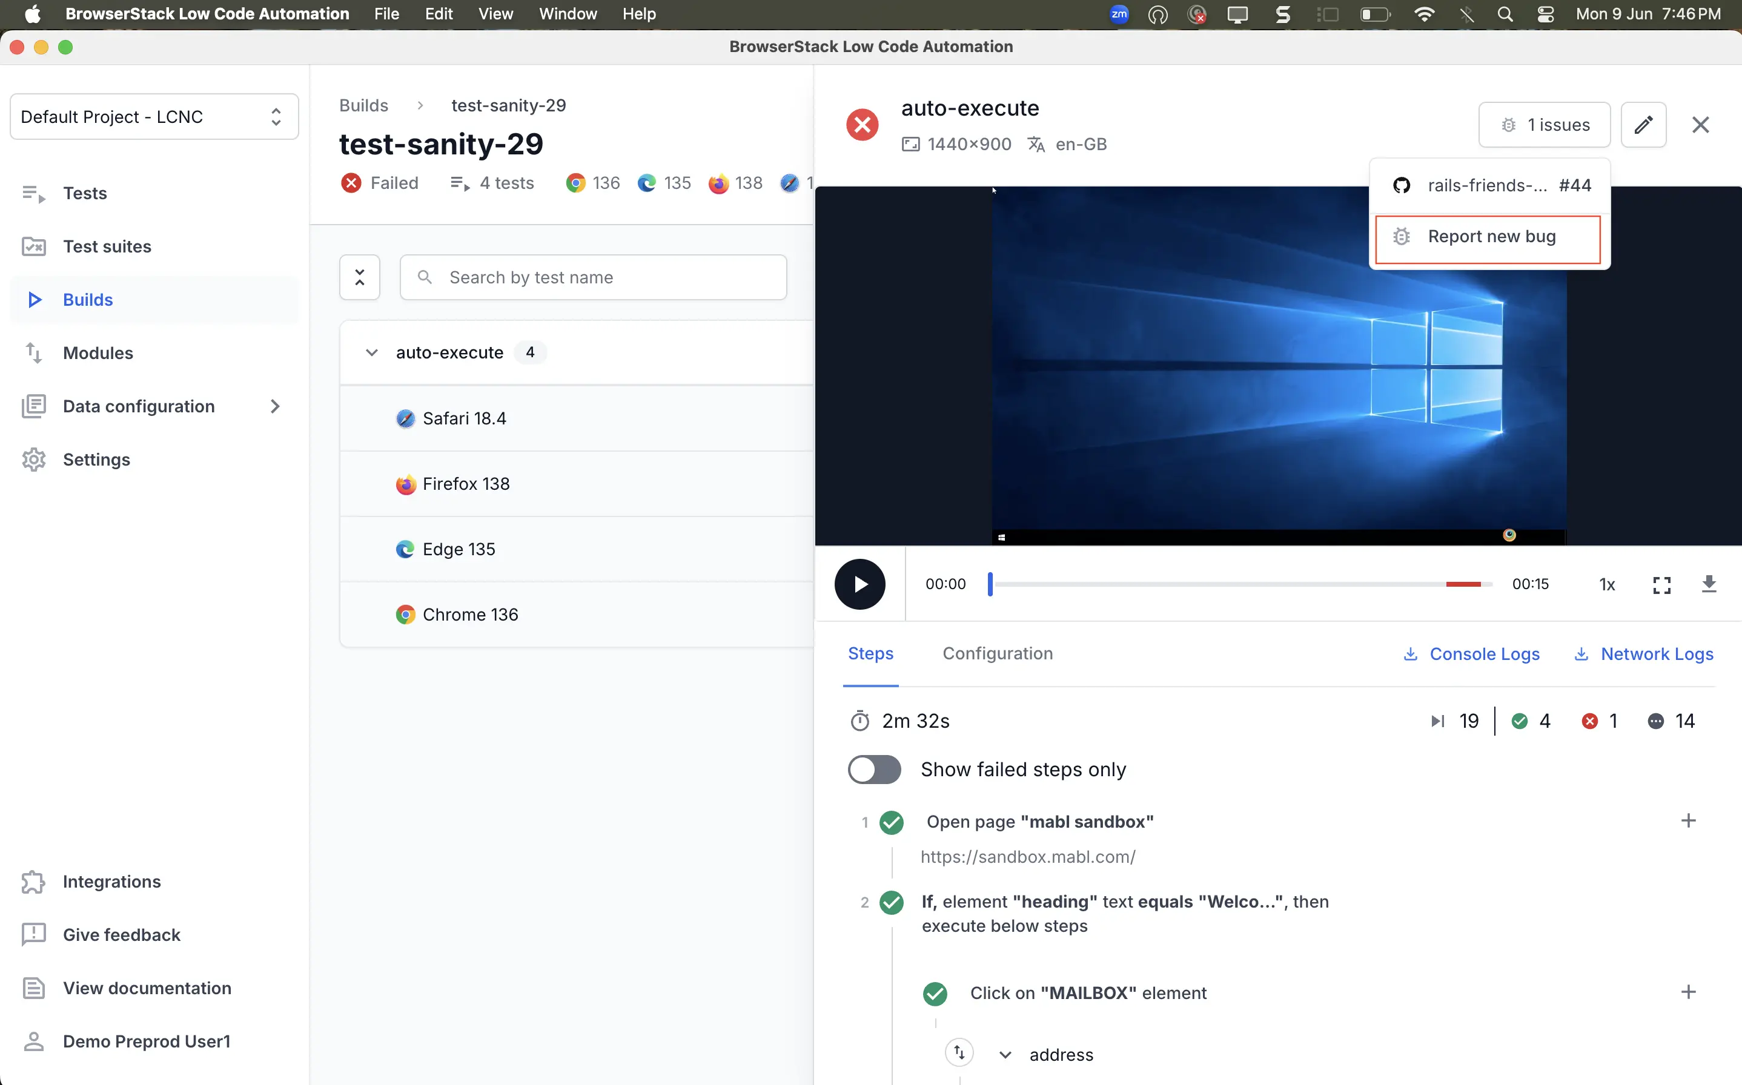Download the session video

pyautogui.click(x=1709, y=584)
